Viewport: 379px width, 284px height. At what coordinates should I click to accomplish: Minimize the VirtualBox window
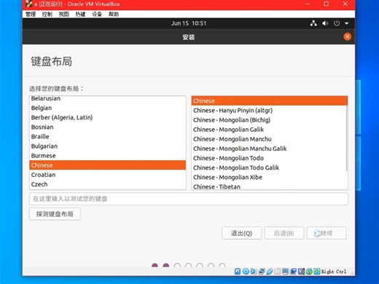click(x=308, y=4)
